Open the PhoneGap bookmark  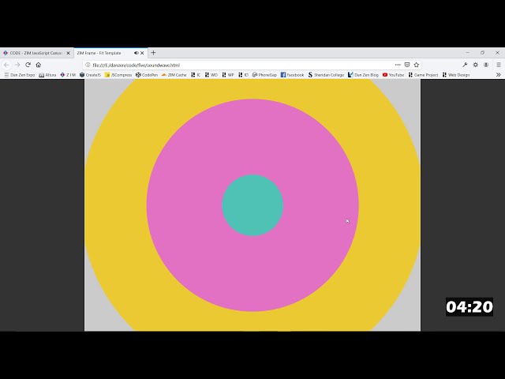[x=264, y=75]
